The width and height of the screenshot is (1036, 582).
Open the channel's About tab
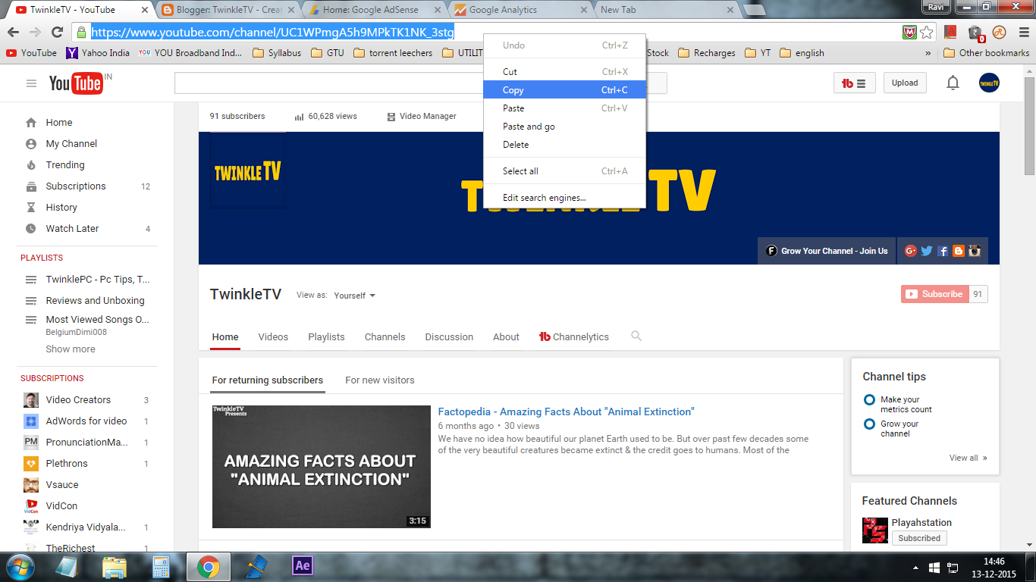pos(506,337)
